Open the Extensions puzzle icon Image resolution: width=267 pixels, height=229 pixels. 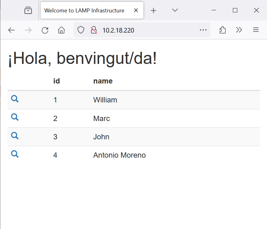[x=222, y=30]
